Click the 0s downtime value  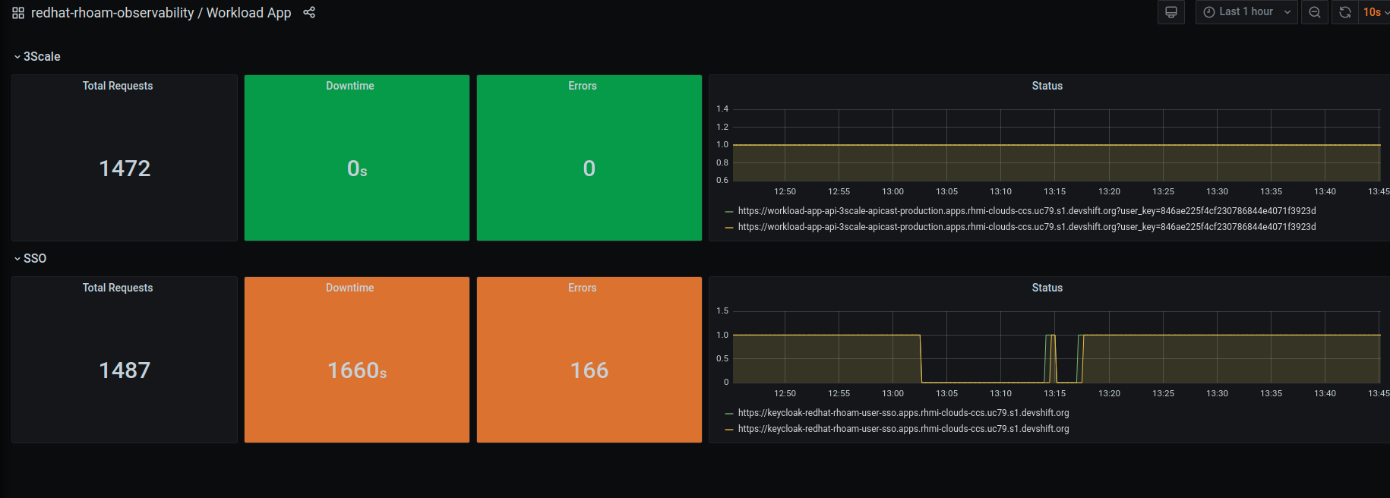(x=357, y=169)
